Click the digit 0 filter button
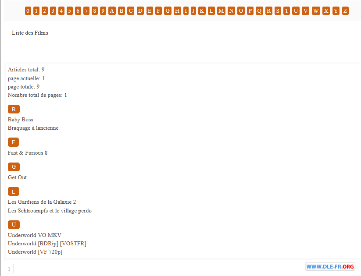The width and height of the screenshot is (361, 276). [x=28, y=11]
